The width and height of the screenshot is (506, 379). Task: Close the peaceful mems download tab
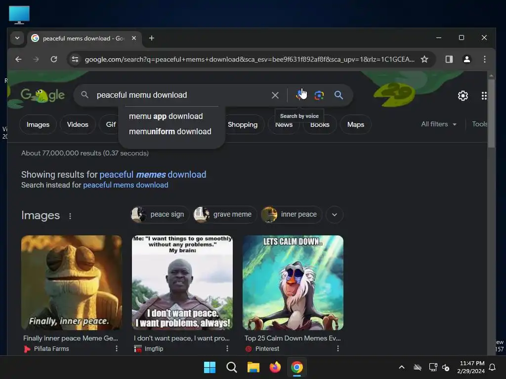coord(133,38)
